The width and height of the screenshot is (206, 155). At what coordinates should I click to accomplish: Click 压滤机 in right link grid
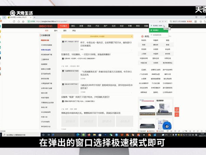click(144, 70)
